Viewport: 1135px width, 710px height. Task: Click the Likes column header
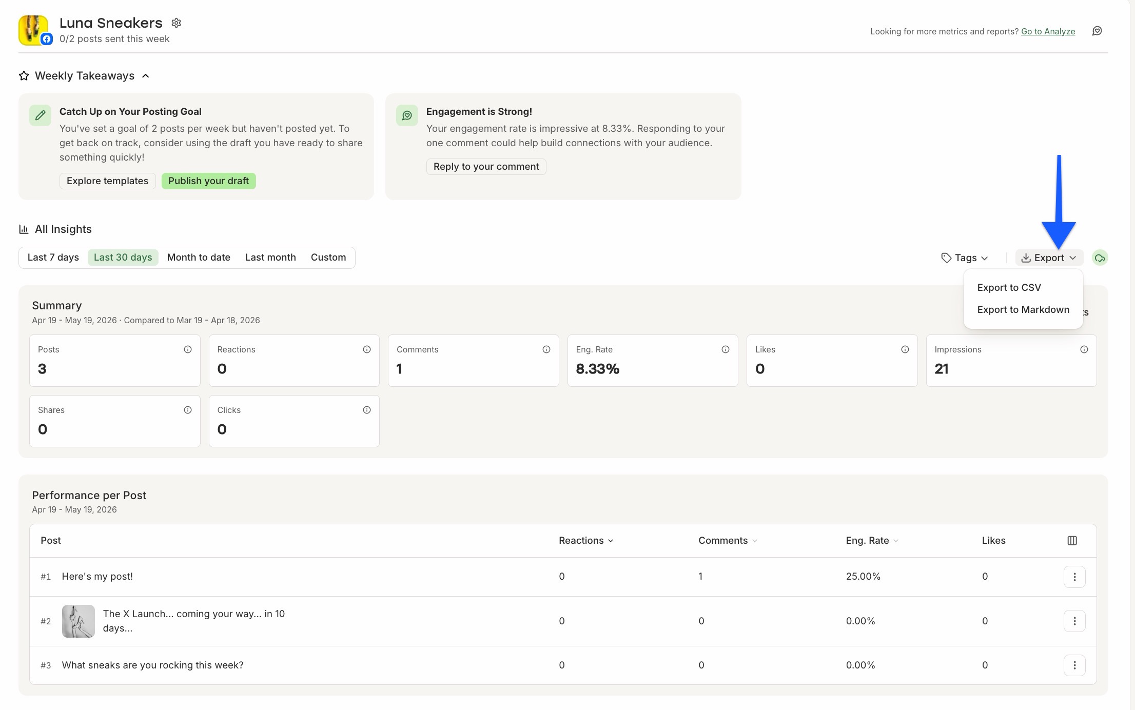point(993,541)
